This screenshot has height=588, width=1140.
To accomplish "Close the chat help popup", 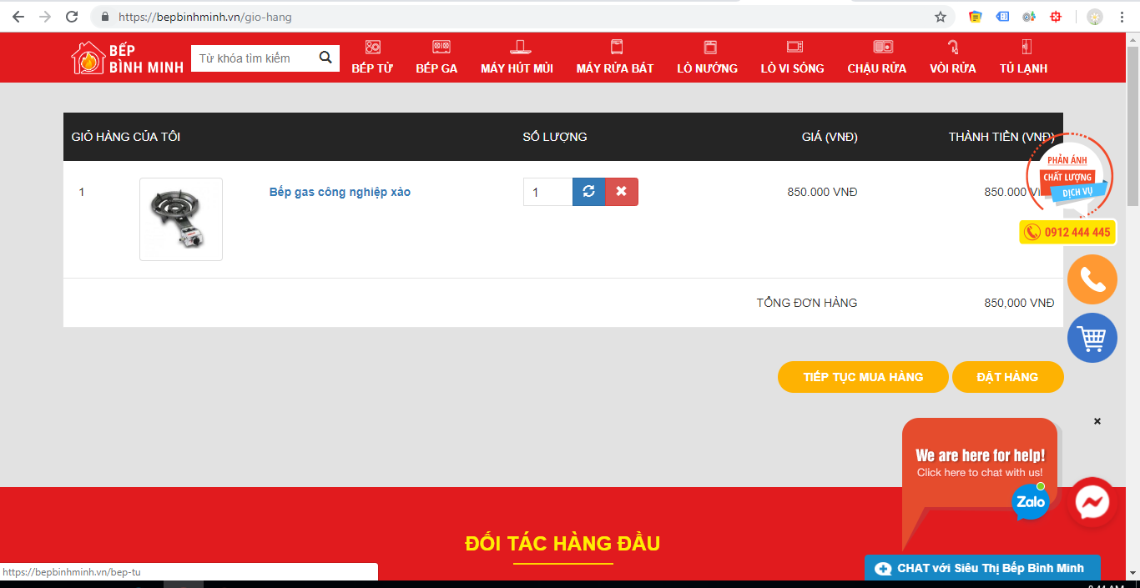I will 1097,421.
